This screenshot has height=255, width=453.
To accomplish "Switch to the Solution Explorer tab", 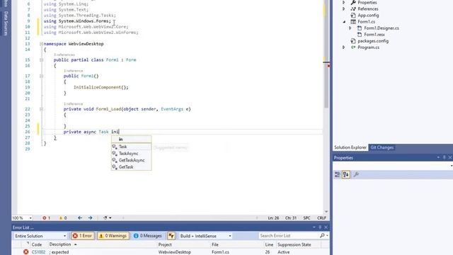I will 350,147.
